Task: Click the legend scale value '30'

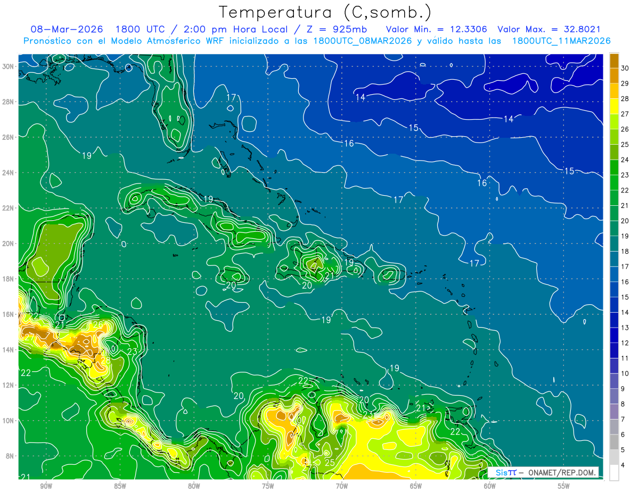Action: coord(625,68)
